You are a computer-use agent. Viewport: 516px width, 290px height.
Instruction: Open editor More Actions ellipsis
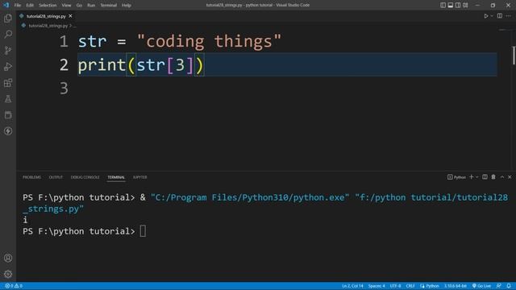click(x=509, y=16)
